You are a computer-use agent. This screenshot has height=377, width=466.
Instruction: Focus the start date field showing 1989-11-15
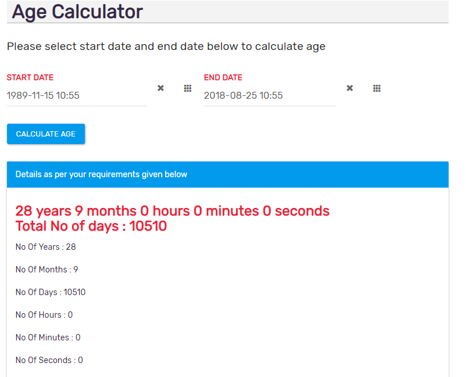[77, 95]
